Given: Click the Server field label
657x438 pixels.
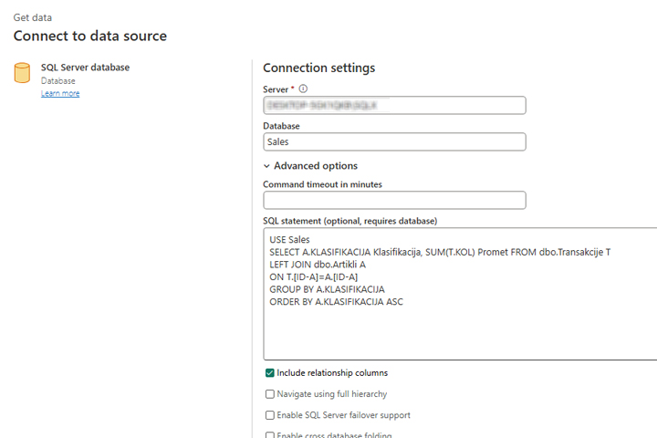Looking at the screenshot, I should tap(278, 89).
